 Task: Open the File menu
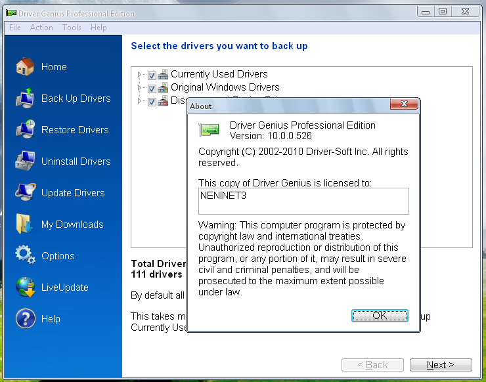click(x=15, y=28)
